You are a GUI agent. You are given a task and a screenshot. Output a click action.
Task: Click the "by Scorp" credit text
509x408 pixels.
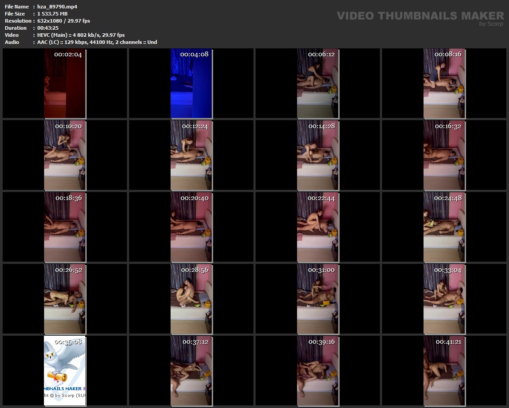[x=491, y=24]
